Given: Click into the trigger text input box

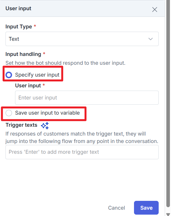Looking at the screenshot, I should click(x=82, y=152).
